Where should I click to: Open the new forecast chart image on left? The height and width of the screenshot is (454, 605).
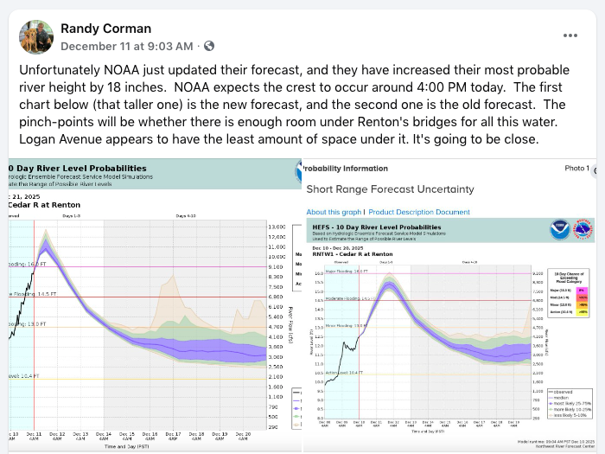click(x=149, y=303)
